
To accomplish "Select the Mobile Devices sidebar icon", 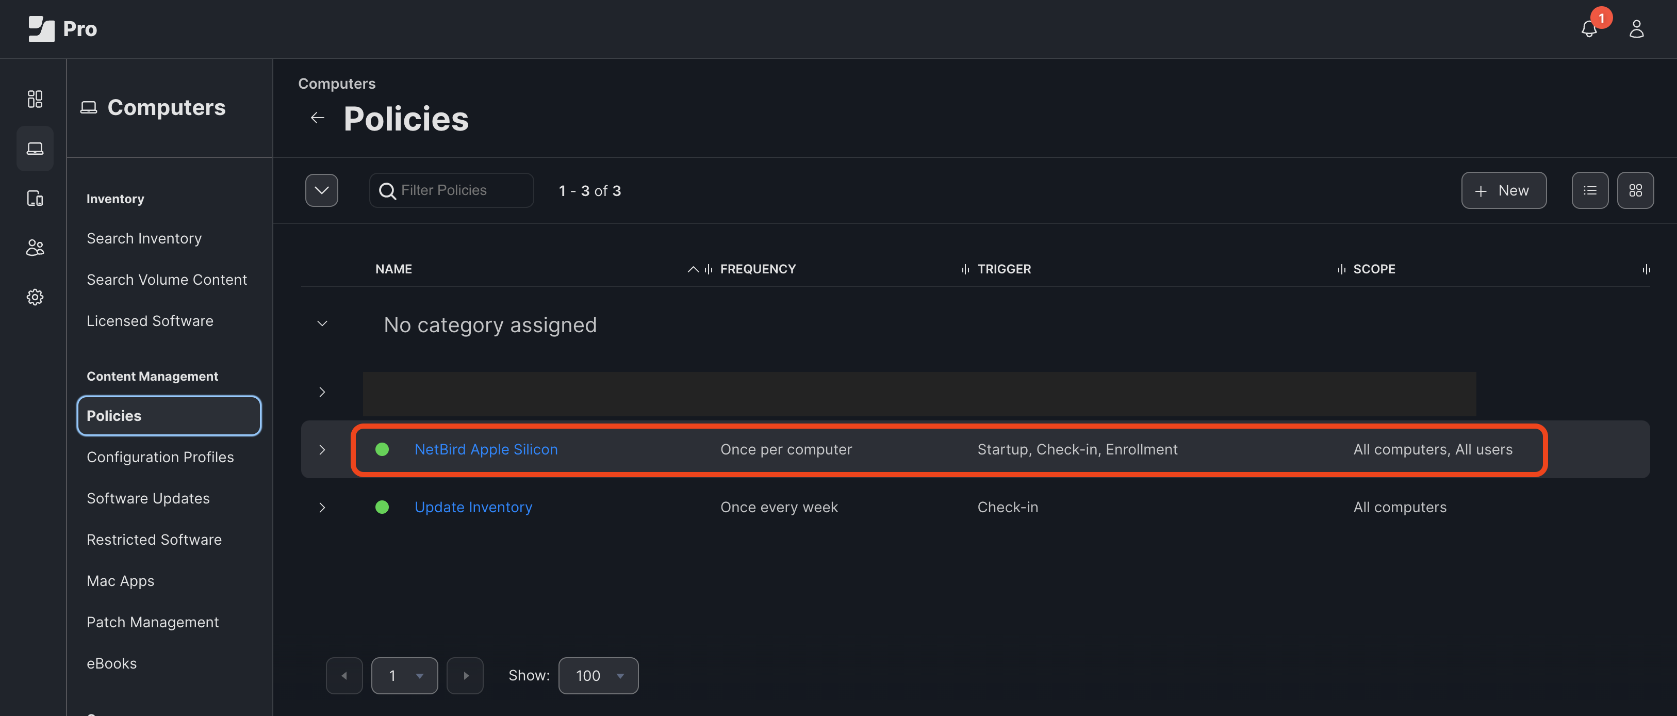I will click(x=35, y=199).
